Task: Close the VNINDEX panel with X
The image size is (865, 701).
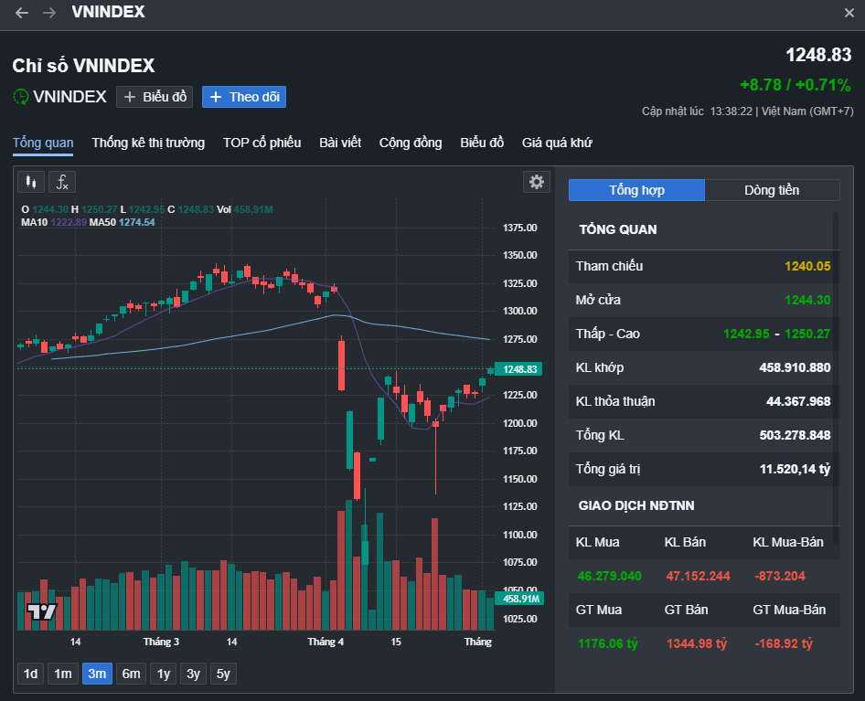Action: [x=849, y=13]
